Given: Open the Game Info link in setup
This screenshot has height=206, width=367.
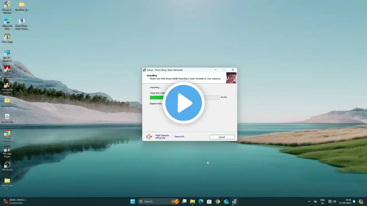Looking at the screenshot, I should coord(179,137).
